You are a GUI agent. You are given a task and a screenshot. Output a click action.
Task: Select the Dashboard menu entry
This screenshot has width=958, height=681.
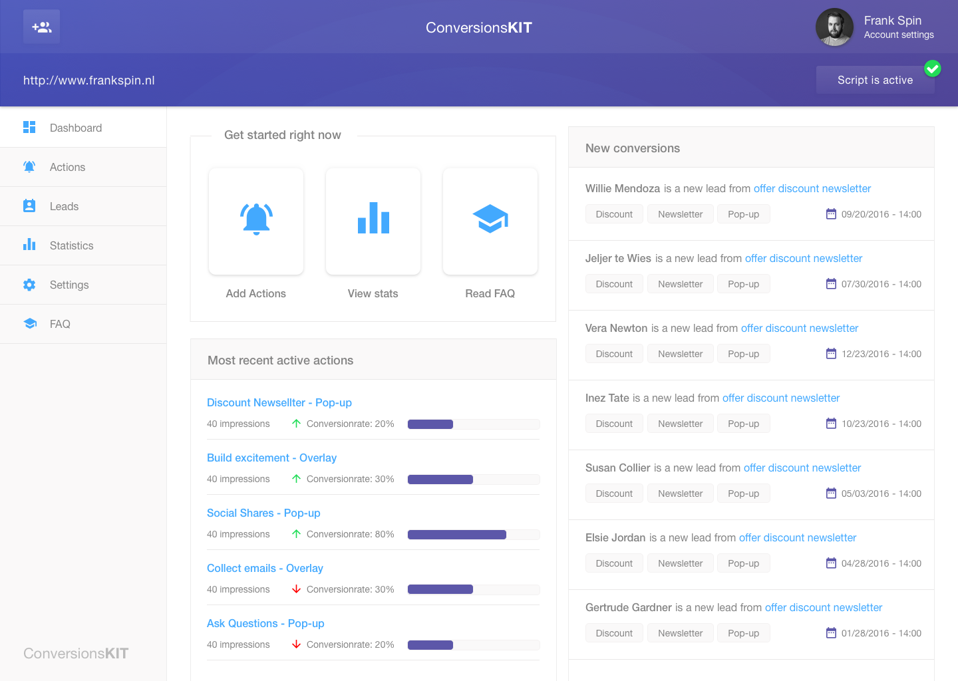(x=76, y=128)
